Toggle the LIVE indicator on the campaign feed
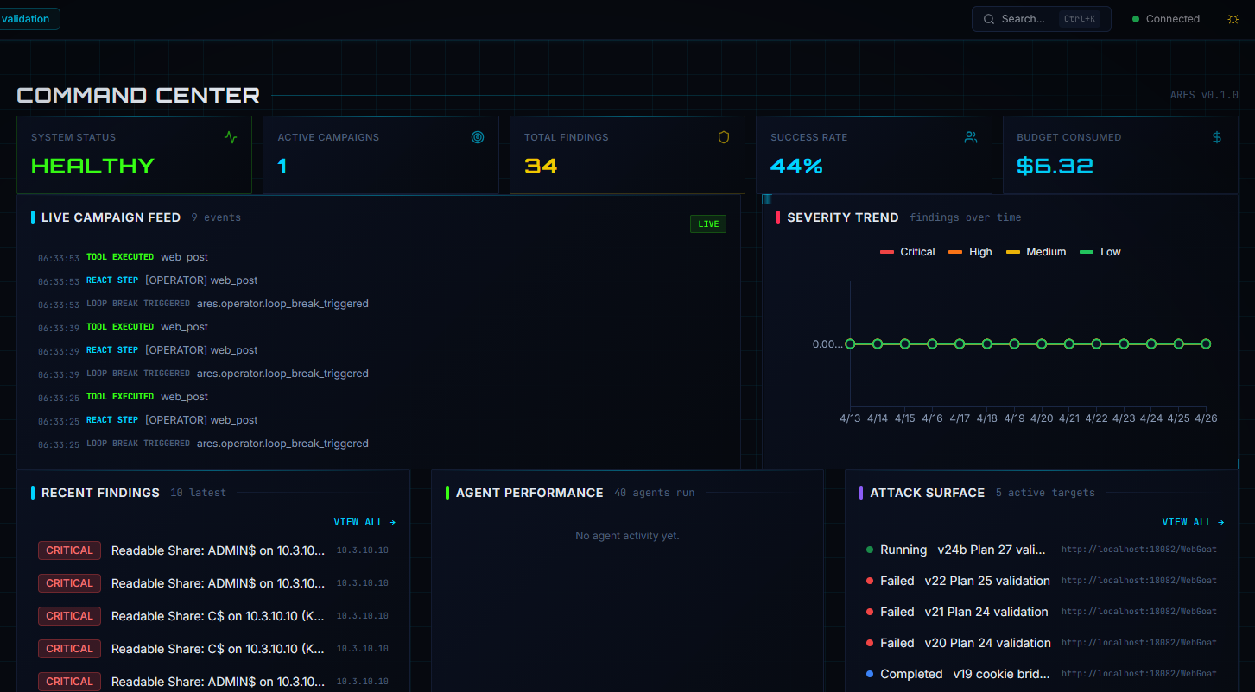 coord(707,223)
